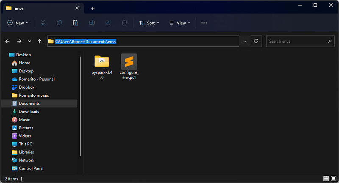Open Network in navigation pane
Screen dimensions: 339x183
[x=23, y=160]
